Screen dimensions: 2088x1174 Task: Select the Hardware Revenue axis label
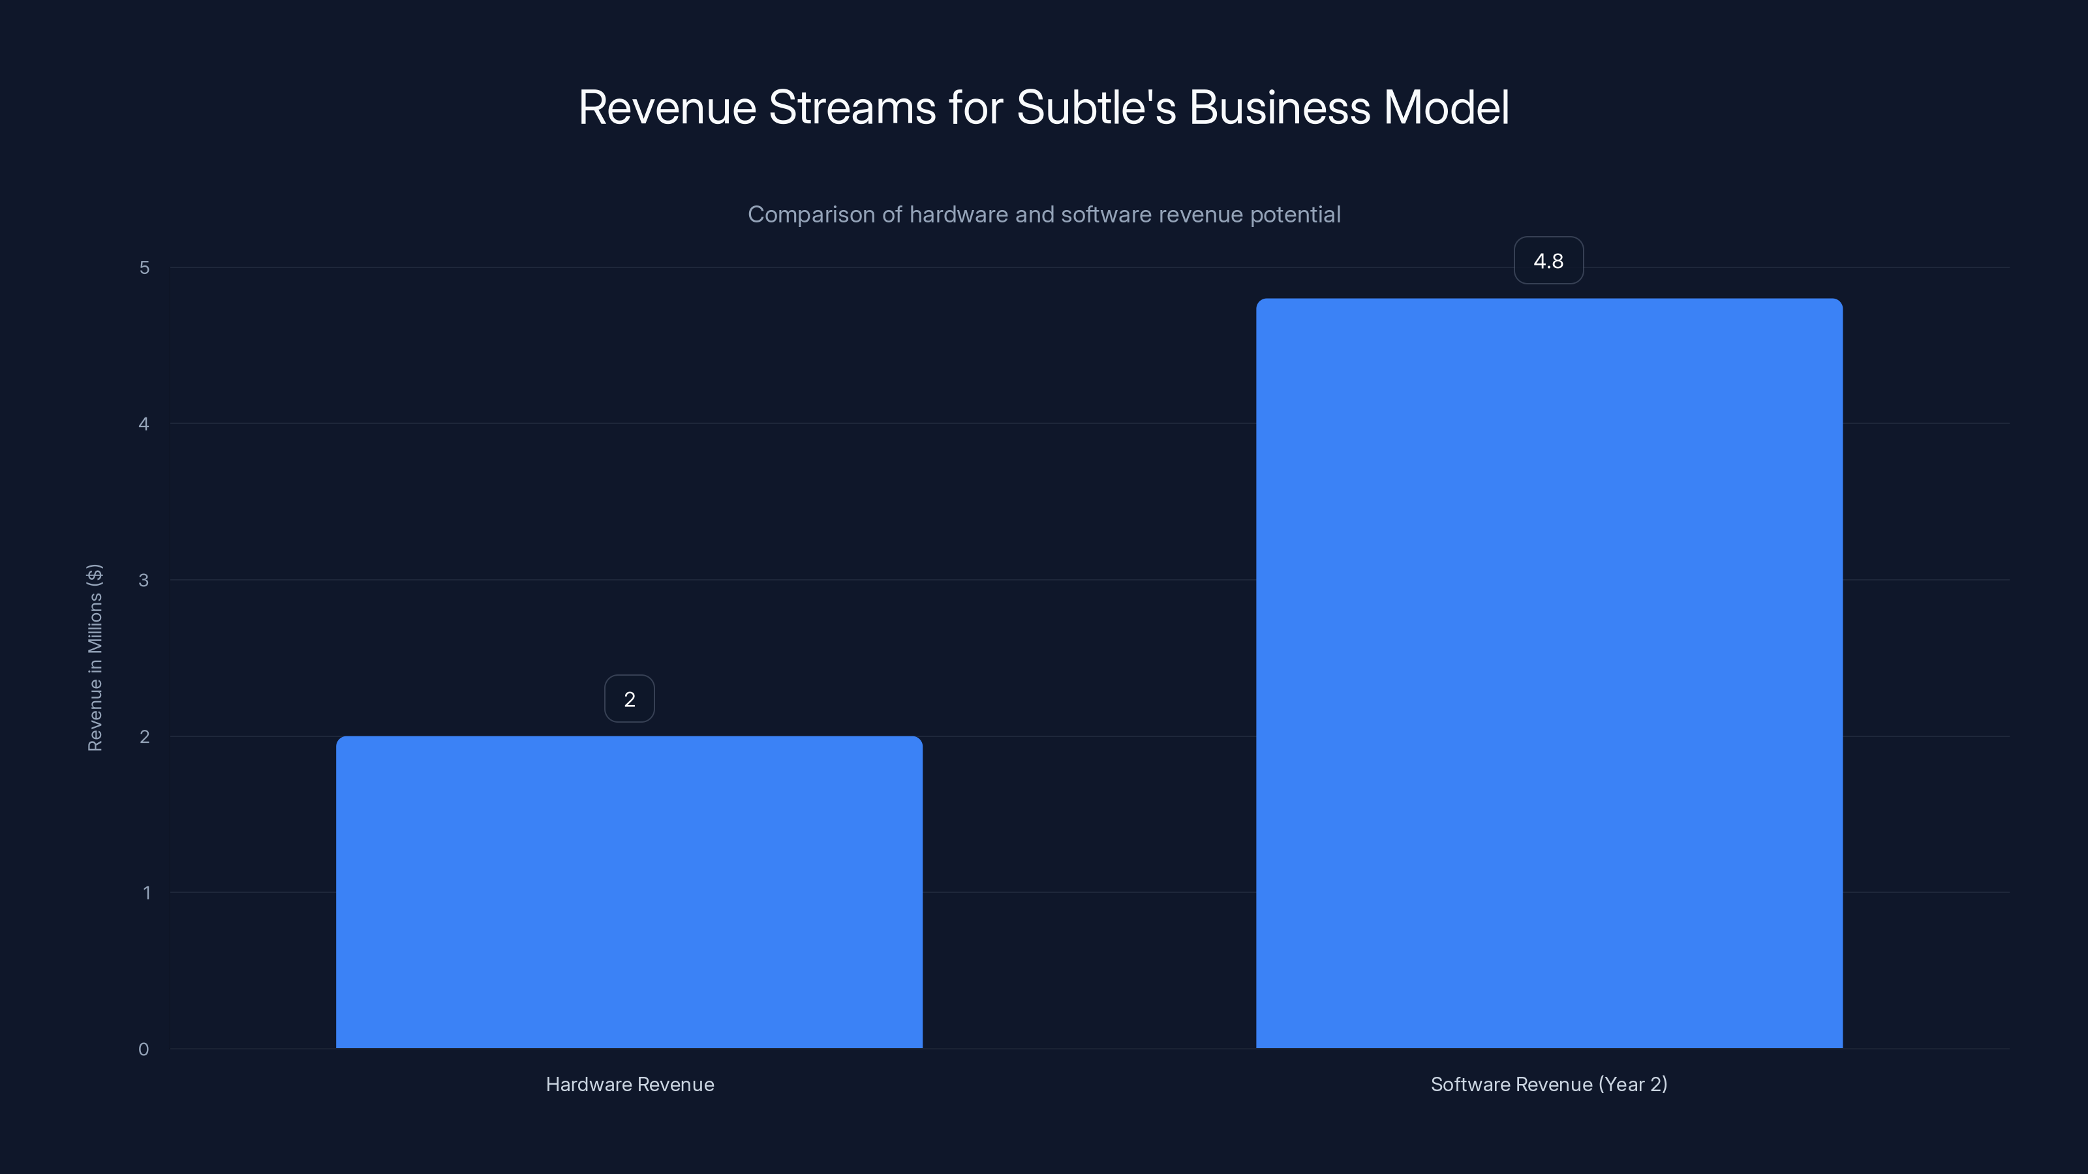tap(630, 1084)
